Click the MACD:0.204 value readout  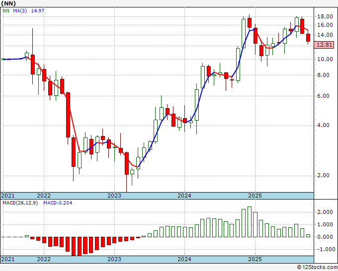coord(58,203)
